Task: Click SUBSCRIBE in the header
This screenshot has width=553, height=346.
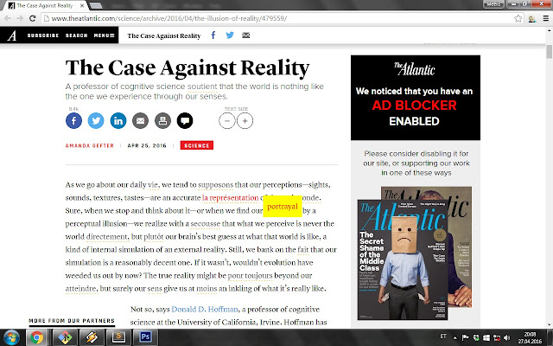Action: coord(43,35)
